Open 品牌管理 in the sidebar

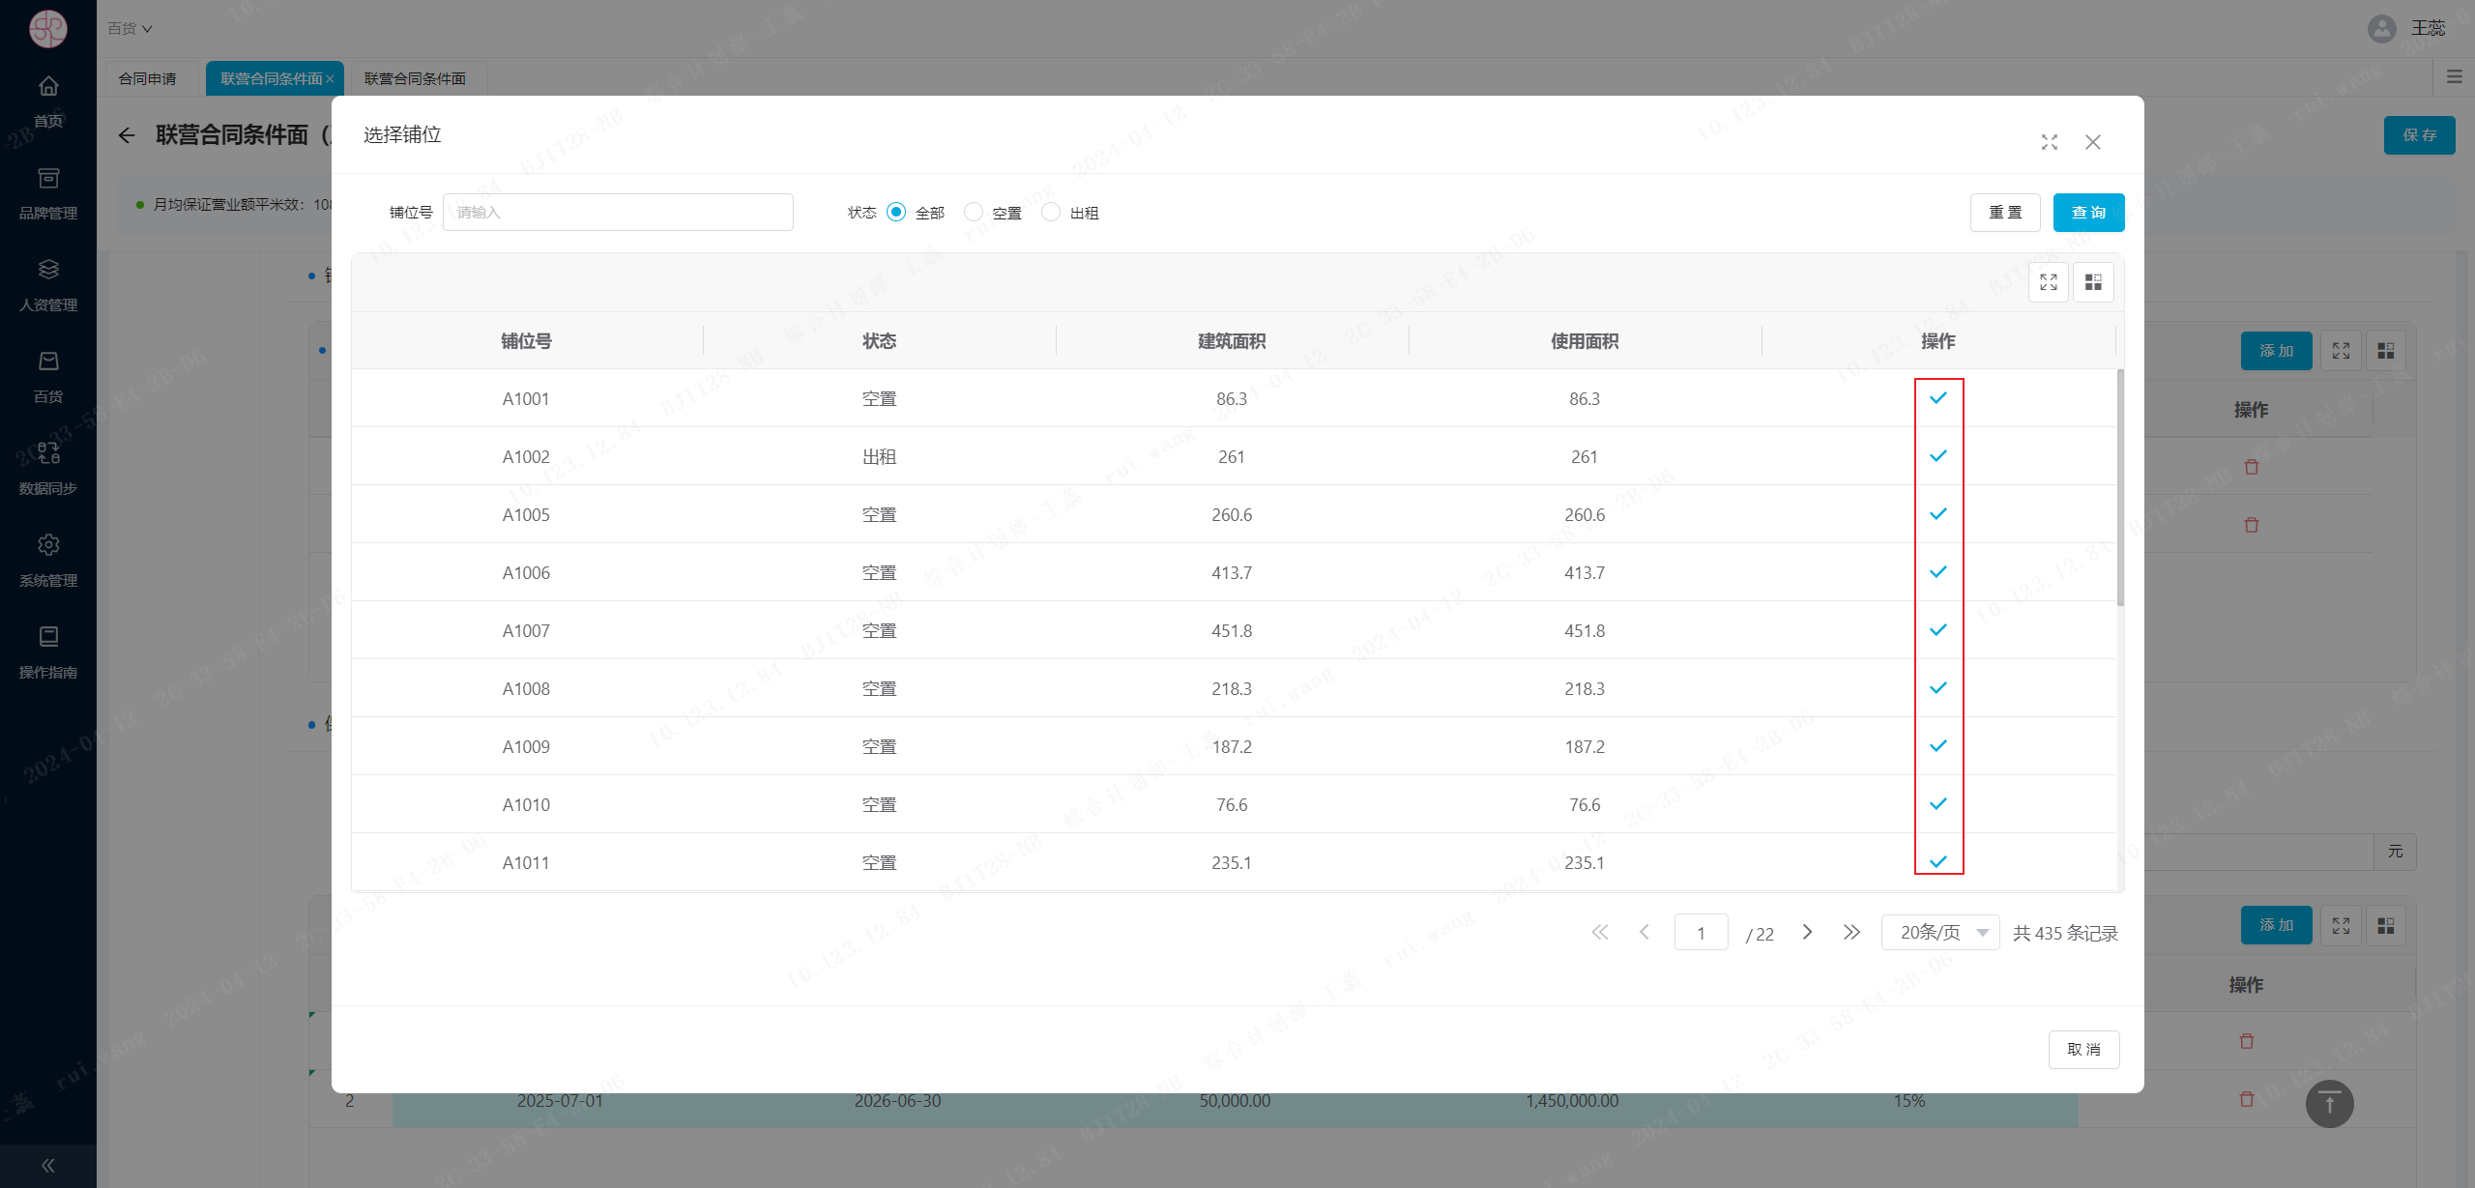[x=48, y=193]
